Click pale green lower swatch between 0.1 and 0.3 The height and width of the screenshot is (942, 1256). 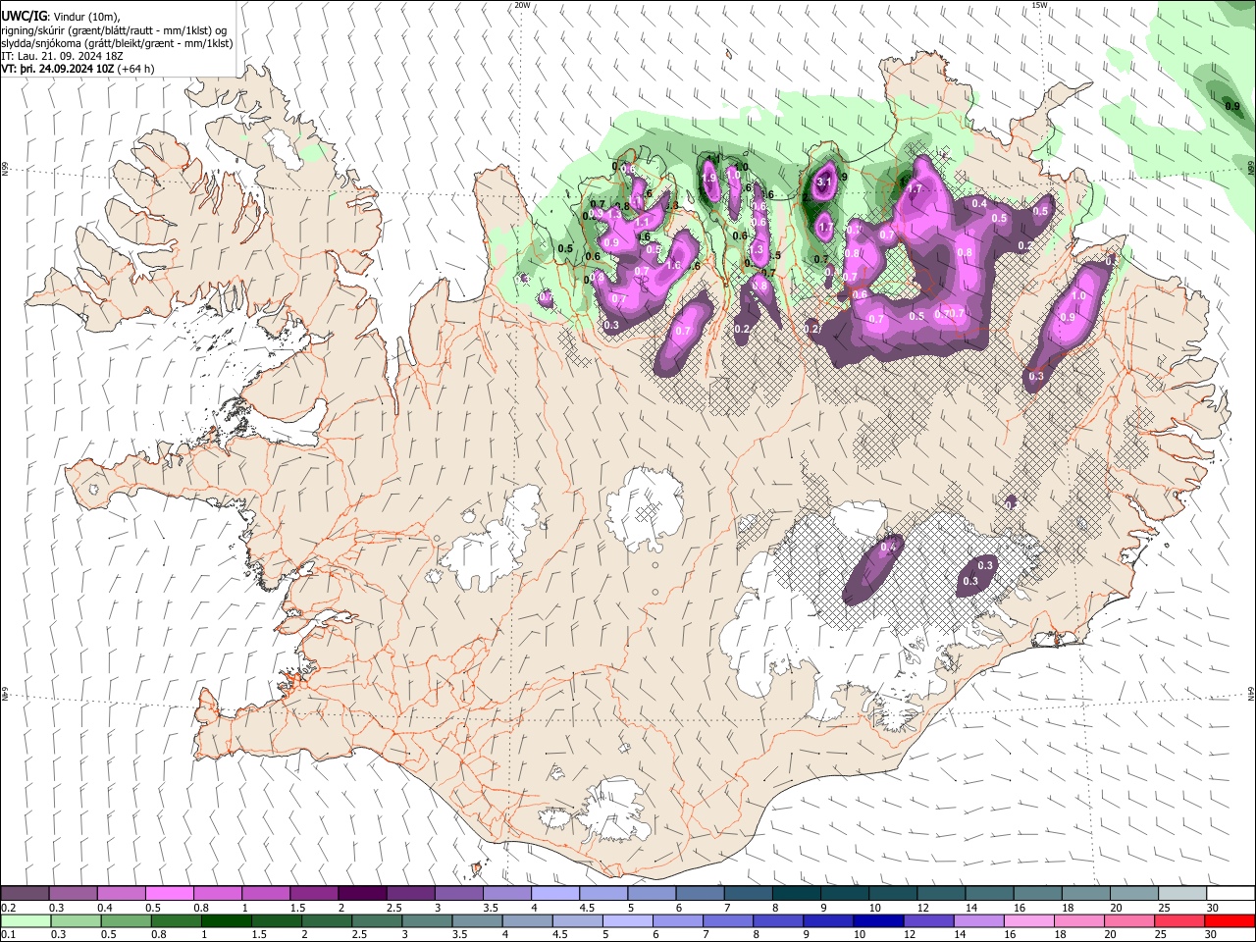click(x=25, y=920)
